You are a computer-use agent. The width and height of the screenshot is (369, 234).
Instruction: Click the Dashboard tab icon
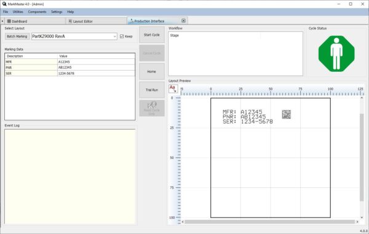(x=9, y=21)
